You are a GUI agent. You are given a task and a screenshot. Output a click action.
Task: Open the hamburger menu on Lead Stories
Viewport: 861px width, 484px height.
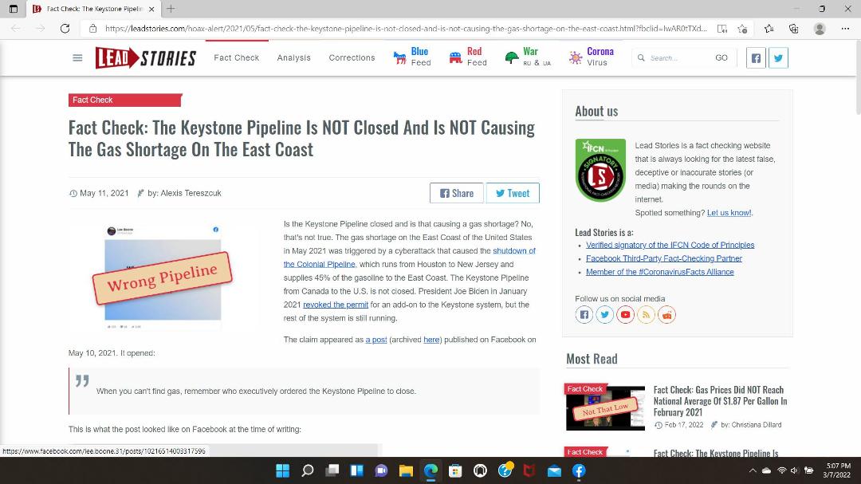[77, 57]
